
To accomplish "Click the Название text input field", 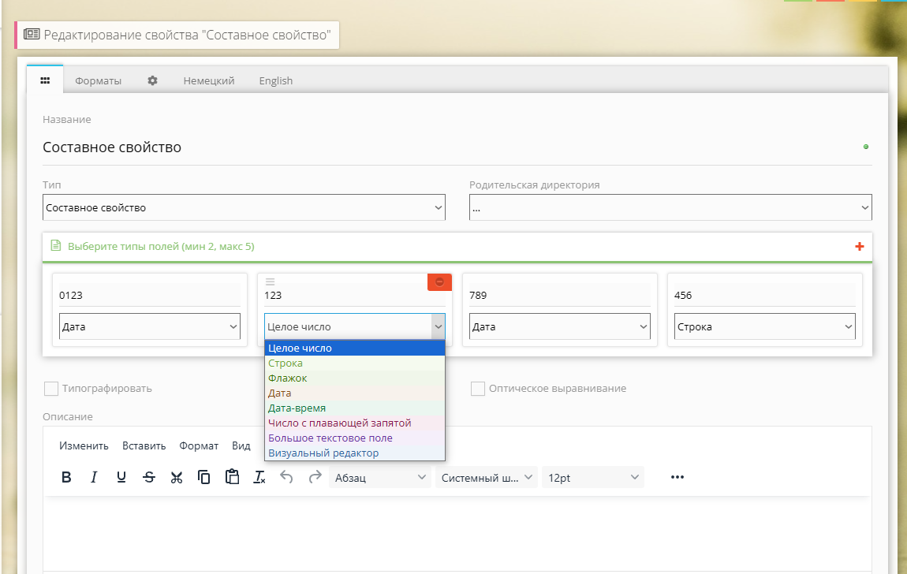I will pyautogui.click(x=450, y=147).
